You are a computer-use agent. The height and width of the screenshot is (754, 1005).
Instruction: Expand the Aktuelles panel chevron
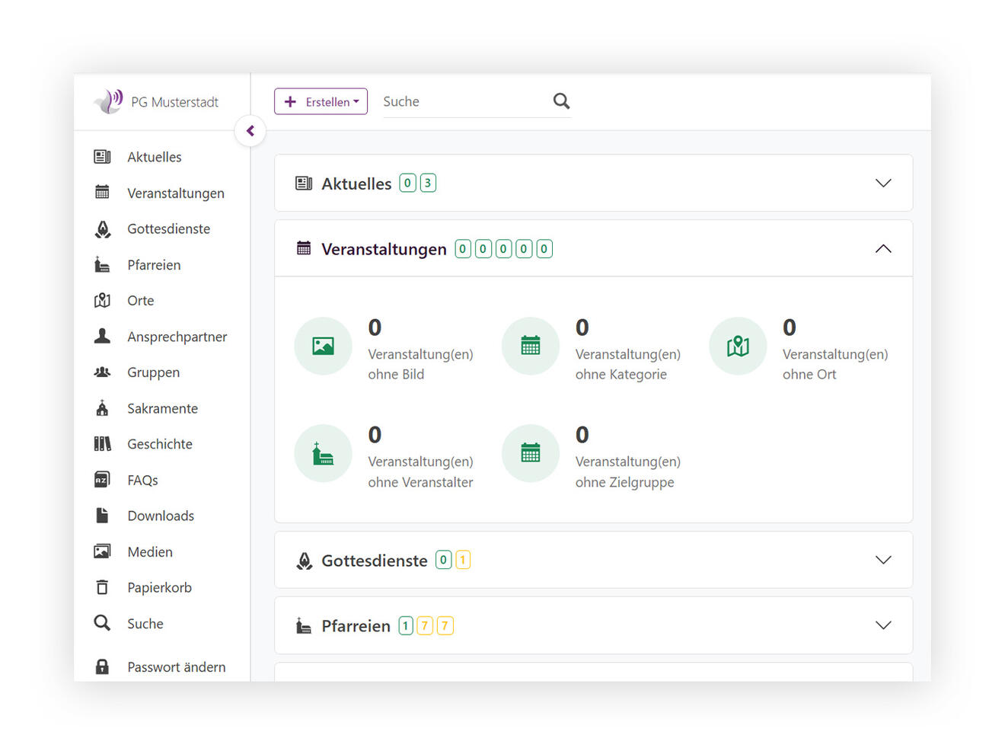coord(883,183)
